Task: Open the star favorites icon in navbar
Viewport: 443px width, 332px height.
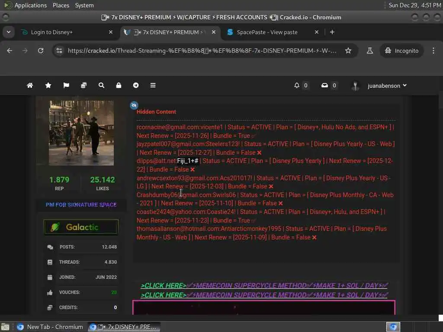Action: [x=48, y=85]
